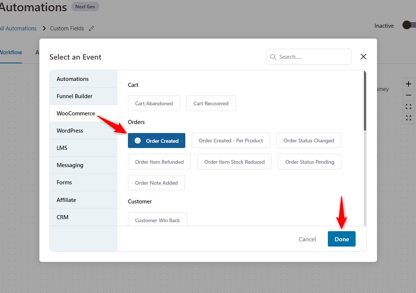416x293 pixels.
Task: Click the magnifier icon in the search box
Action: (273, 57)
